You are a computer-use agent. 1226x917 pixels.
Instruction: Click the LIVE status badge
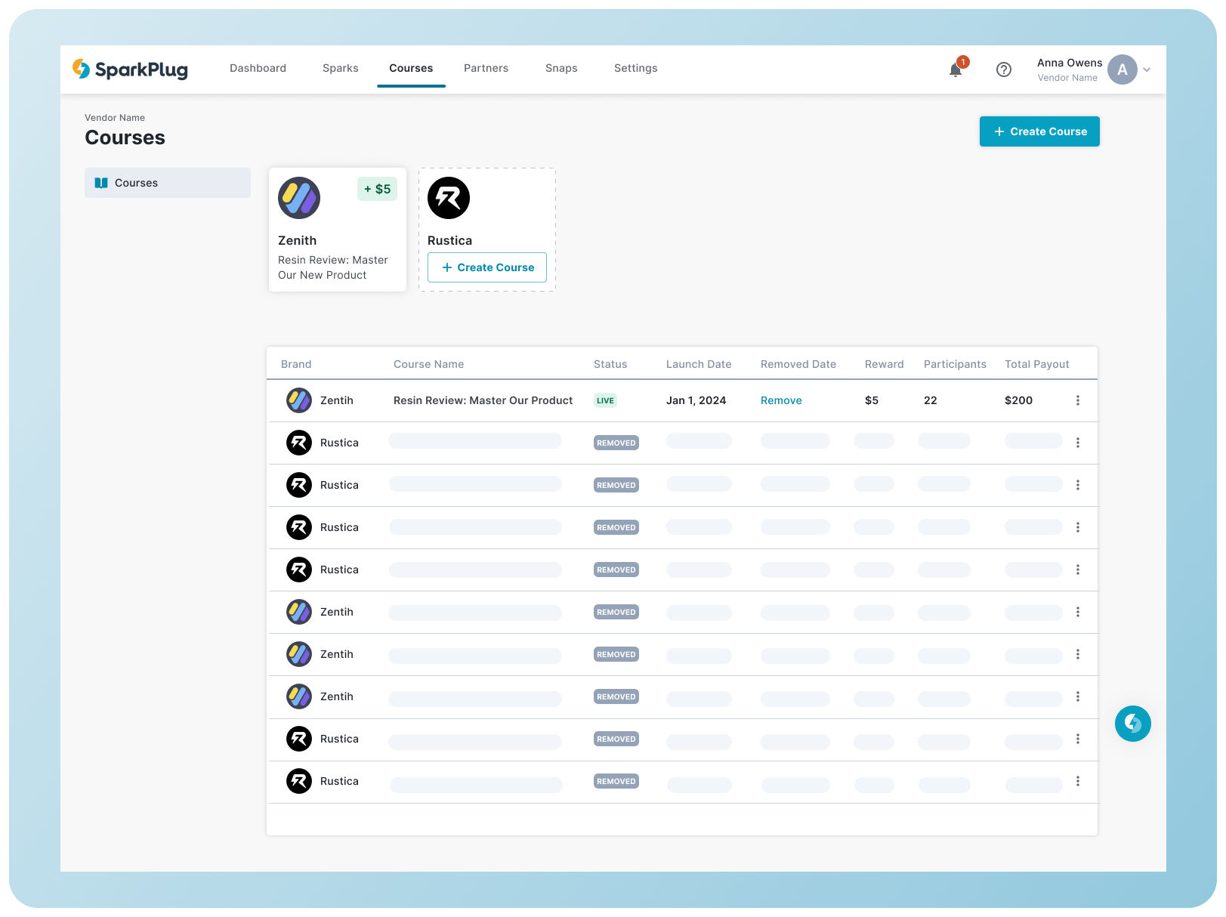tap(605, 400)
